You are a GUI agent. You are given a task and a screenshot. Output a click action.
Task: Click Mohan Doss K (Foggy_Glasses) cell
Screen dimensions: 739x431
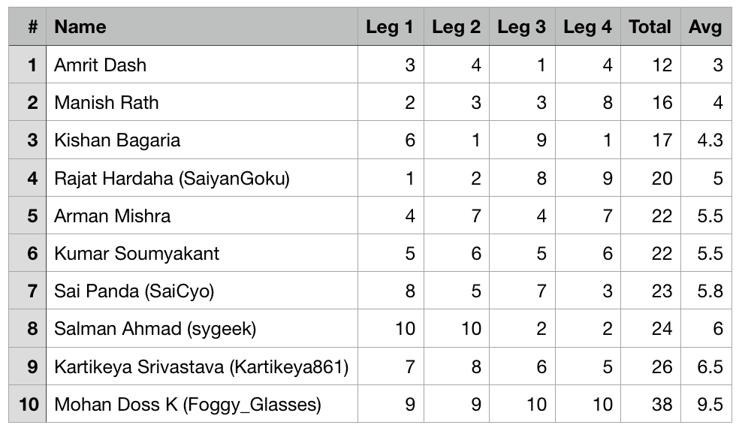click(188, 405)
